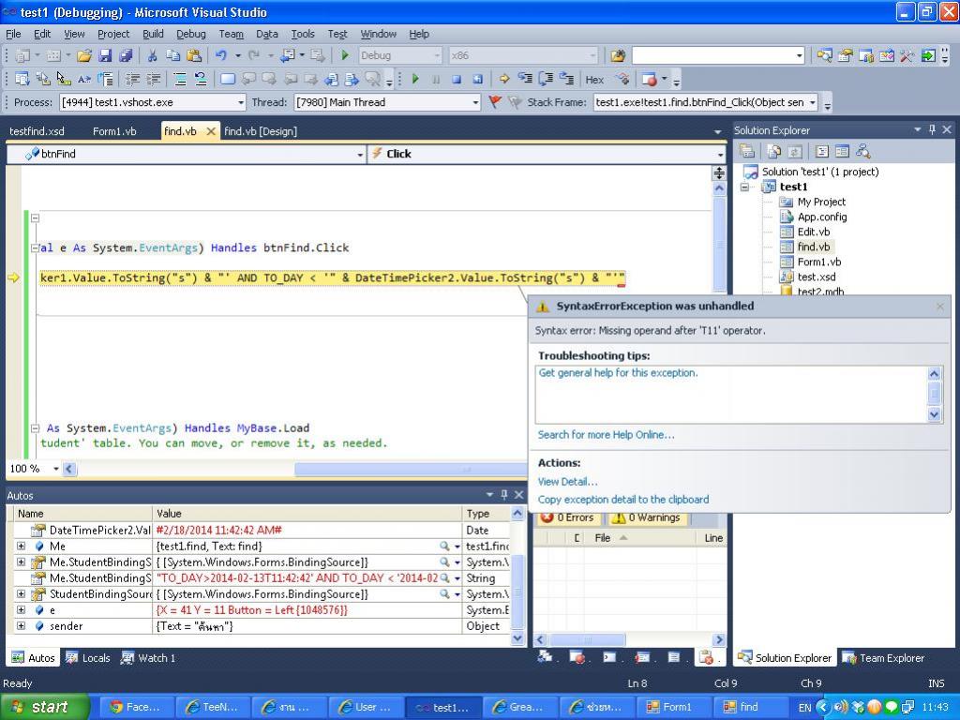This screenshot has width=960, height=720.
Task: Toggle 0 Errors filter in Error List
Action: (567, 517)
